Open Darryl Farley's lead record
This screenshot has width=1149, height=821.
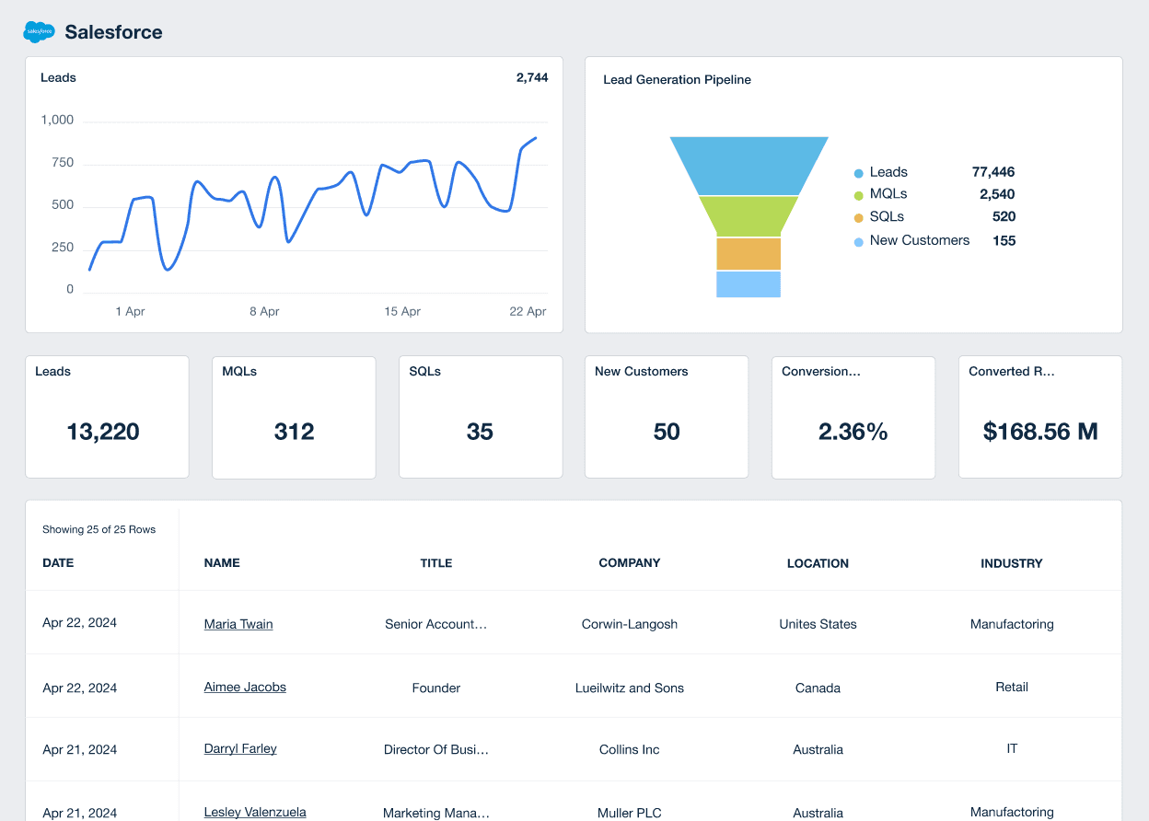point(239,748)
